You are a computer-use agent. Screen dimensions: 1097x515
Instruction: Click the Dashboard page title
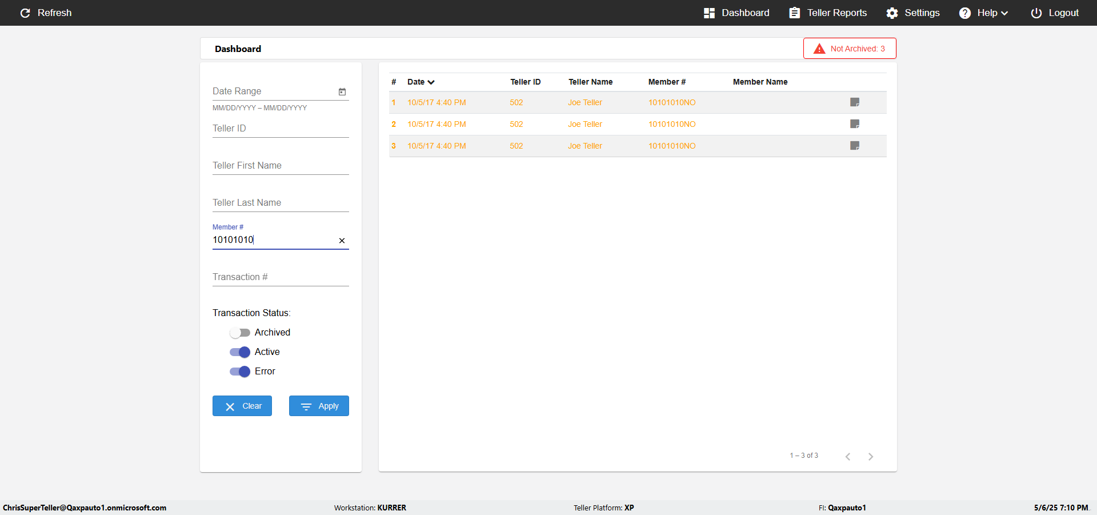[x=238, y=49]
